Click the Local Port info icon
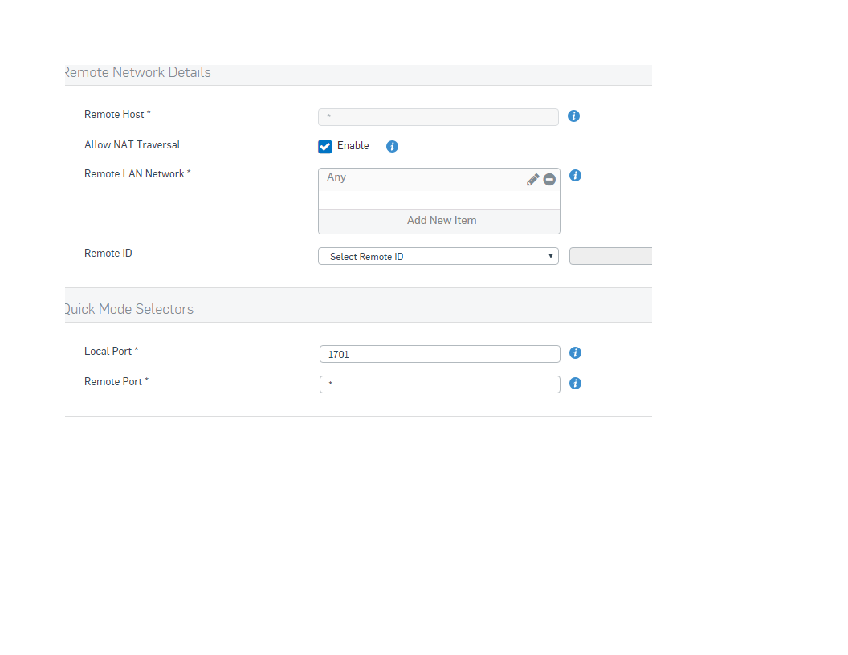The width and height of the screenshot is (848, 655). (576, 353)
